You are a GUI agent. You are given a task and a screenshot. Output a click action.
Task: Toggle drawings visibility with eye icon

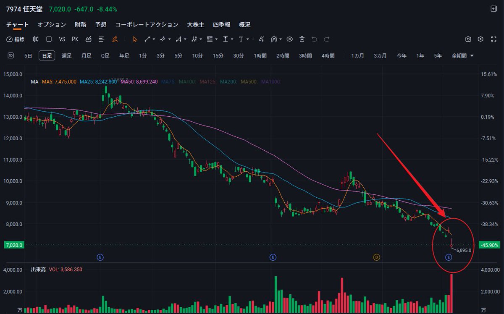point(289,39)
